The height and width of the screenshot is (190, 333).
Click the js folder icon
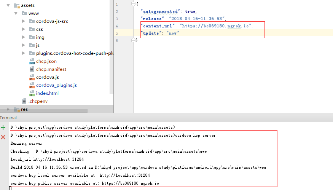click(x=32, y=45)
